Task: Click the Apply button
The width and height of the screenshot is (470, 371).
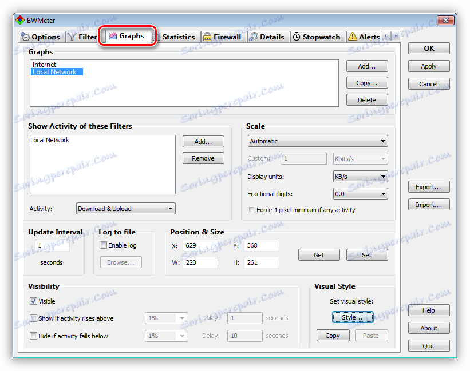Action: 429,66
